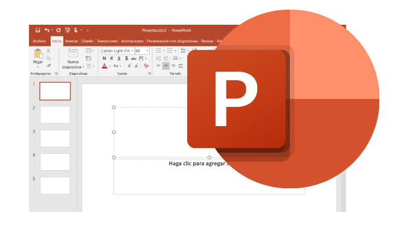
Task: Click the Reset slide icon
Action: point(89,59)
